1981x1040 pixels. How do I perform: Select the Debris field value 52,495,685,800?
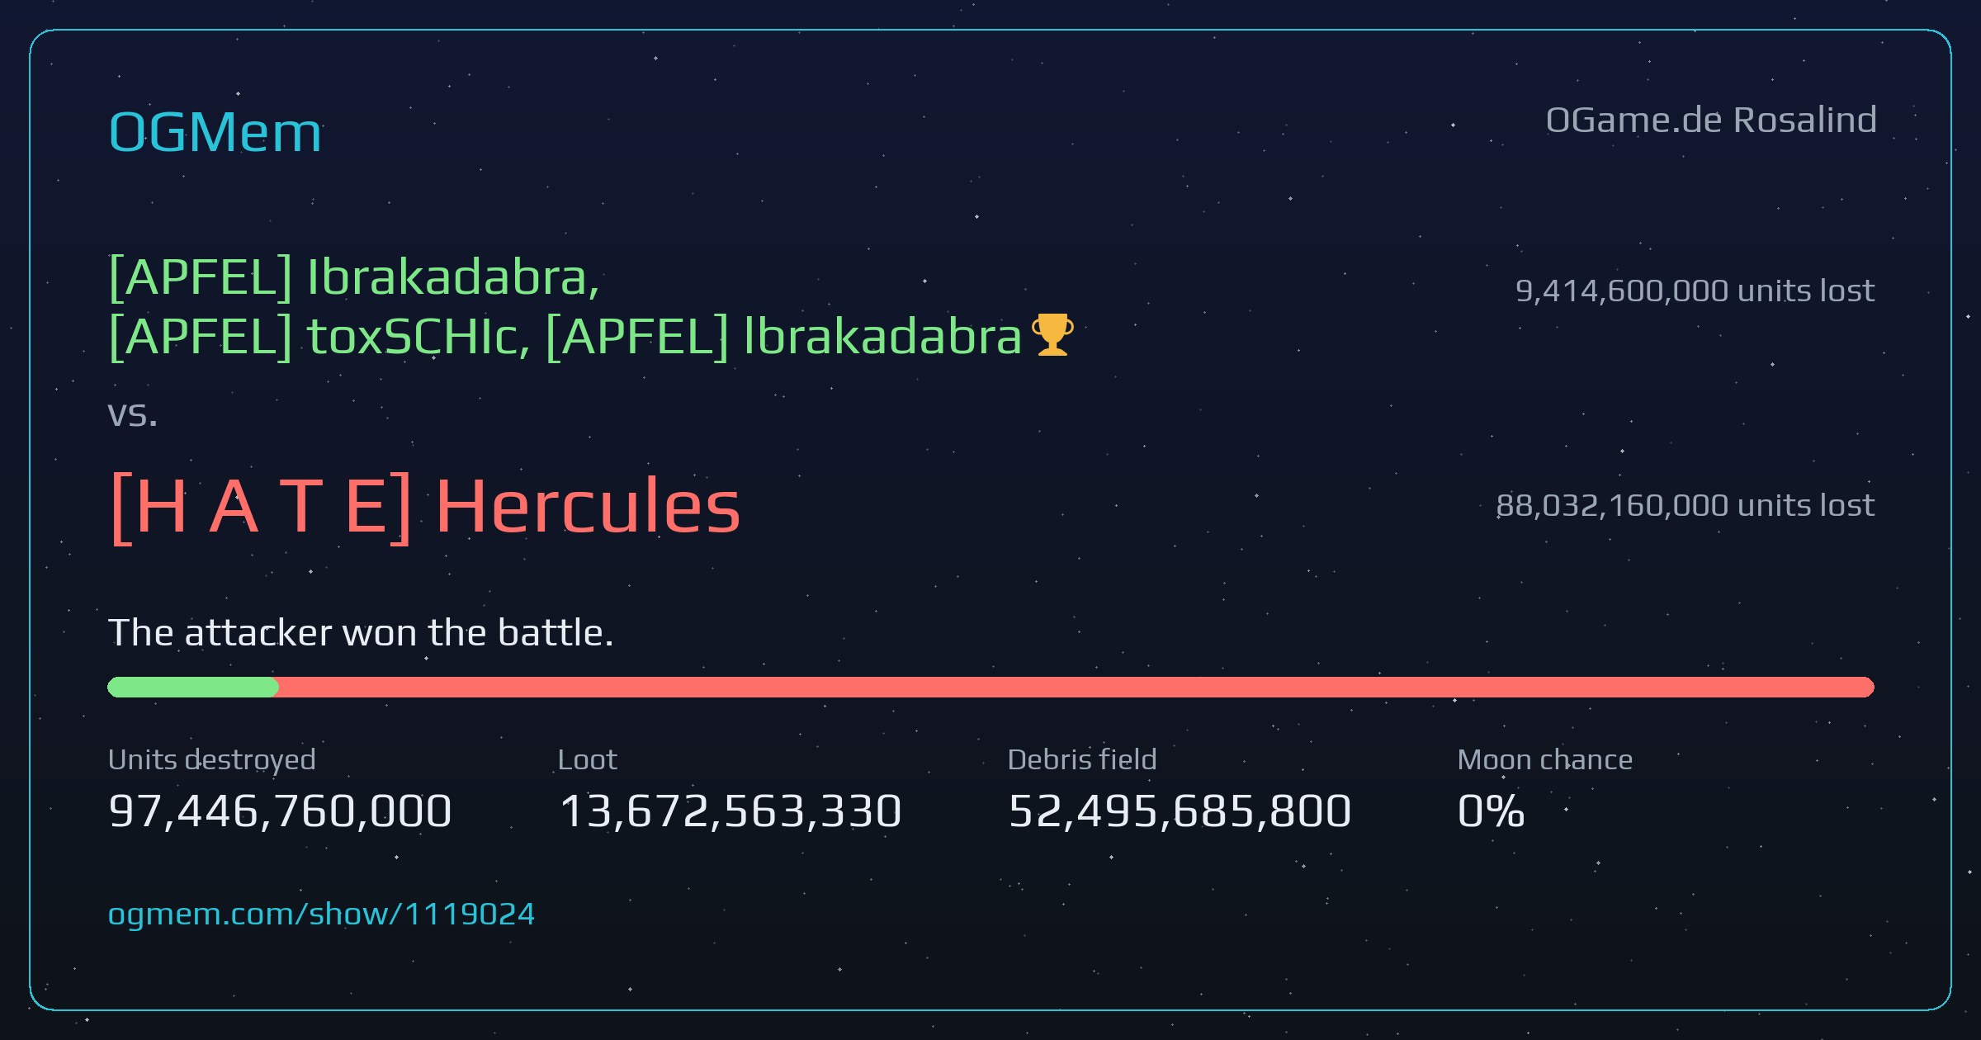[1180, 811]
